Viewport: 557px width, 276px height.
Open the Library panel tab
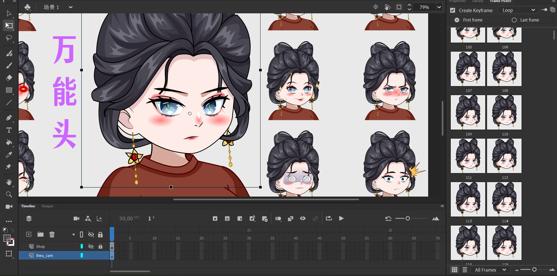pyautogui.click(x=477, y=1)
